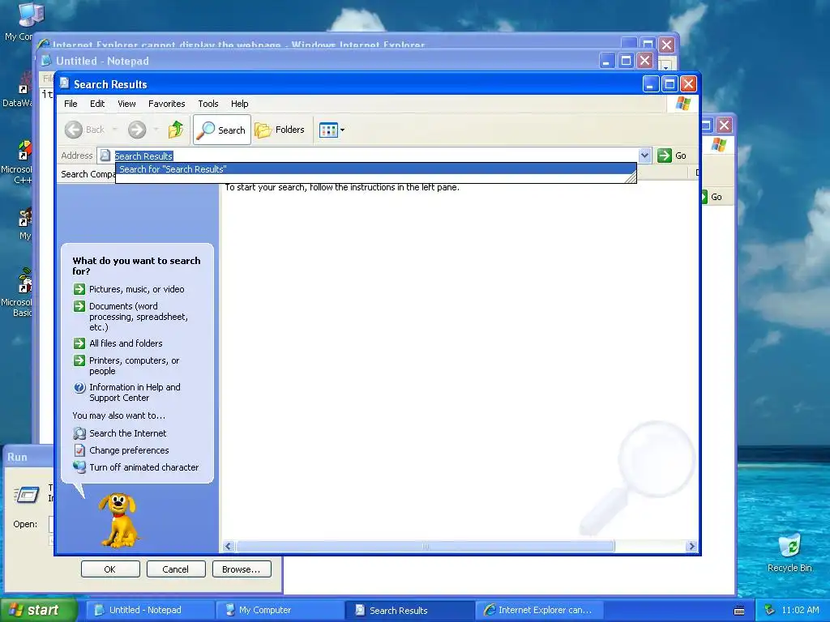This screenshot has width=830, height=622.
Task: Open the Edit menu
Action: coord(97,104)
